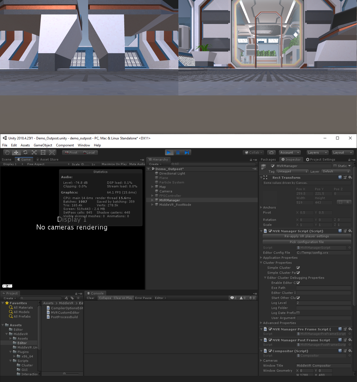357x382 pixels.
Task: Step one frame forward
Action: [x=187, y=153]
